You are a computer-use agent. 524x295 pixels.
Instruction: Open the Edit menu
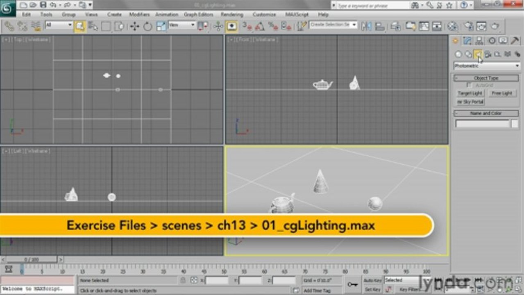[x=27, y=14]
